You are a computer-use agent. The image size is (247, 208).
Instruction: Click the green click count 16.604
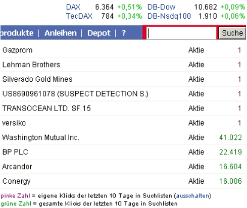(x=230, y=167)
